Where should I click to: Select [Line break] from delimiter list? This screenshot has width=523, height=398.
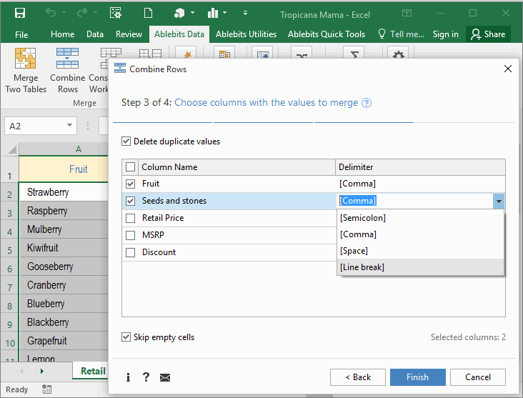[x=420, y=267]
